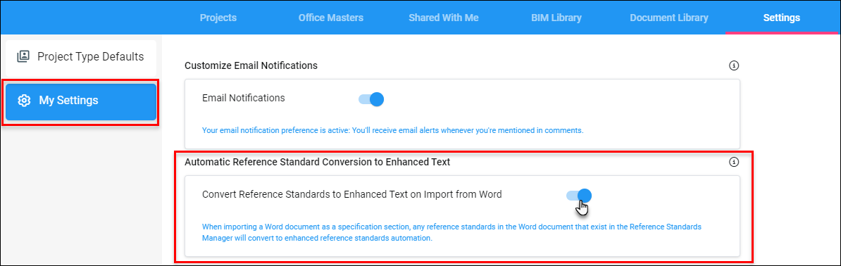Select My Settings in sidebar

81,101
